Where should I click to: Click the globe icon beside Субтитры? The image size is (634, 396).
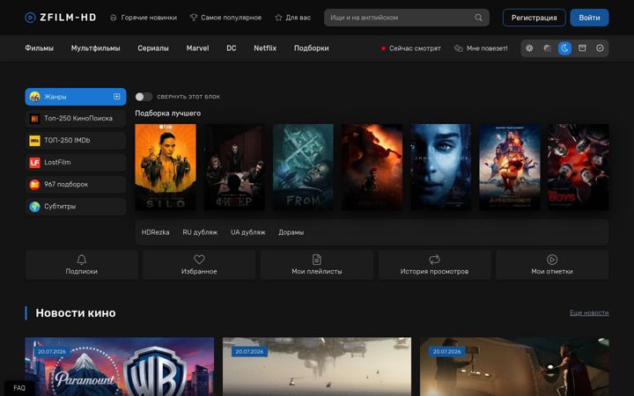[34, 206]
